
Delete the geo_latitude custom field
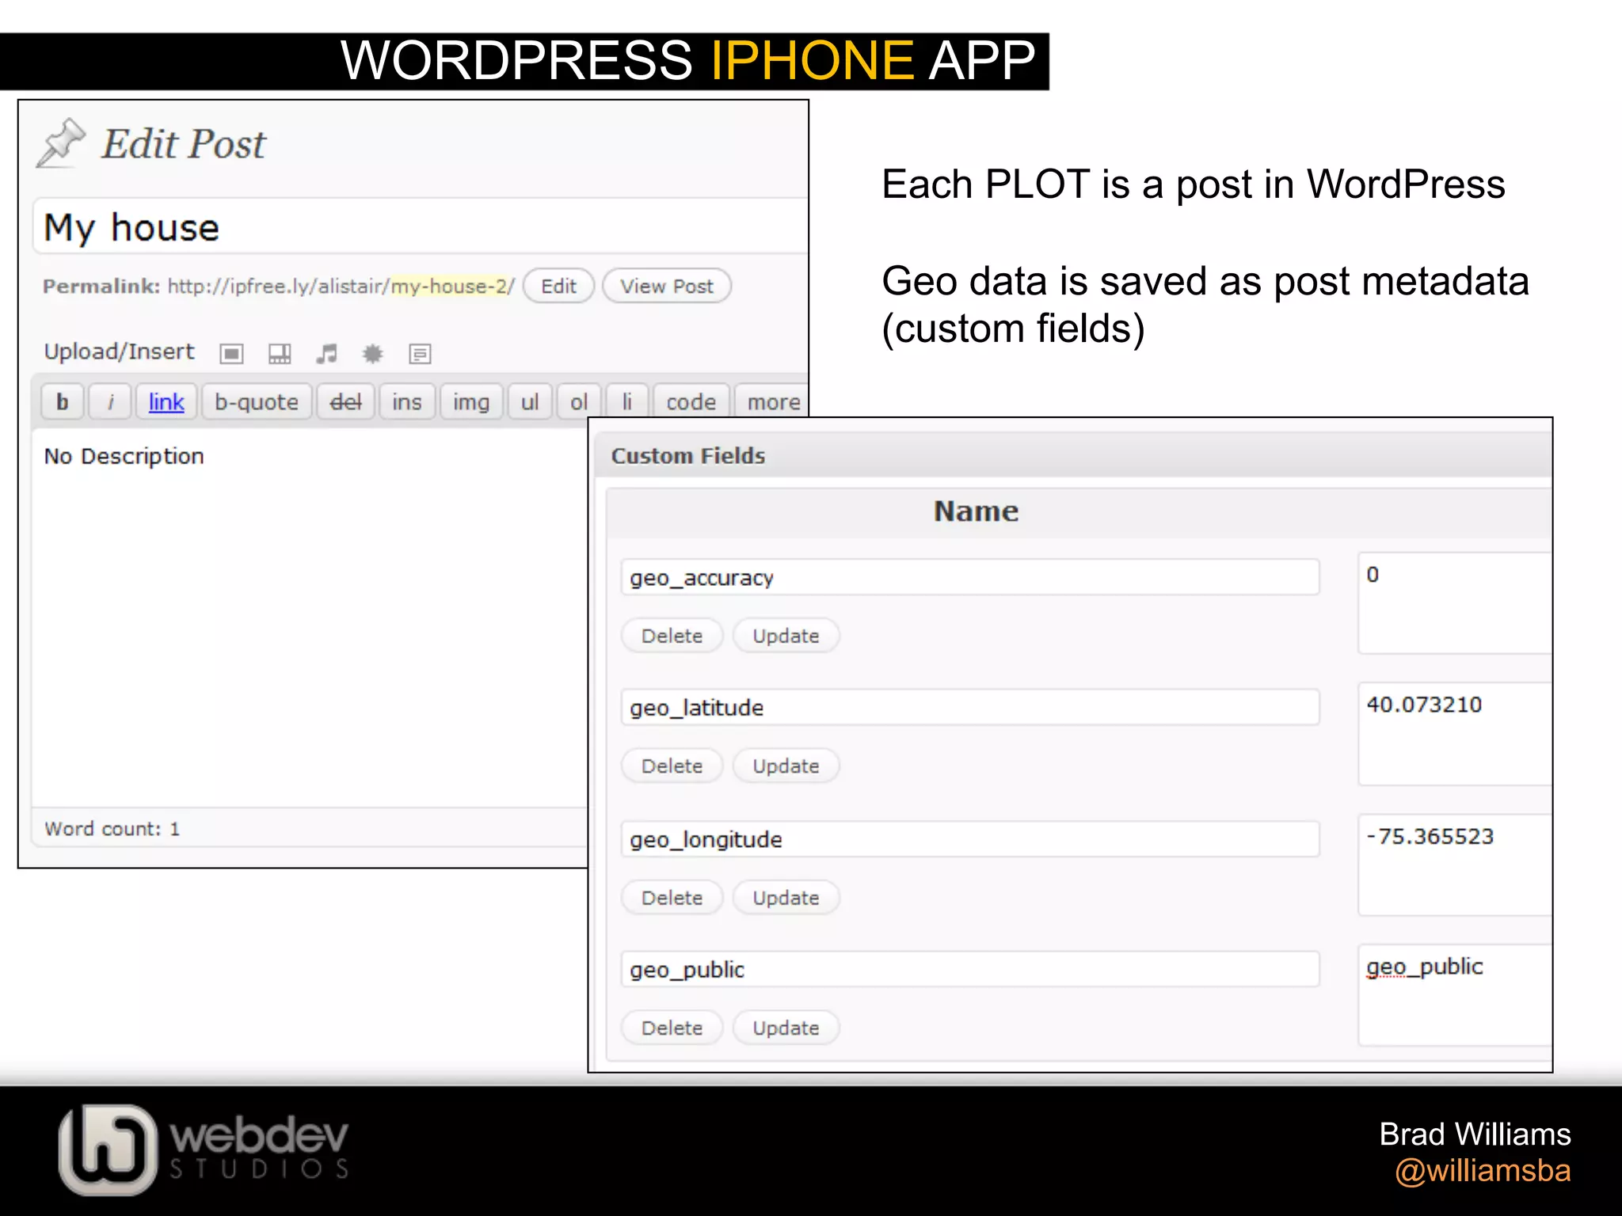pyautogui.click(x=672, y=766)
